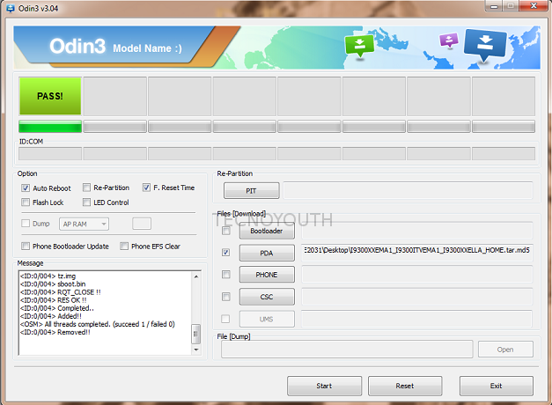Screen dimensions: 552x405
Task: Tick the checkbox beside UMS button
Action: click(225, 319)
